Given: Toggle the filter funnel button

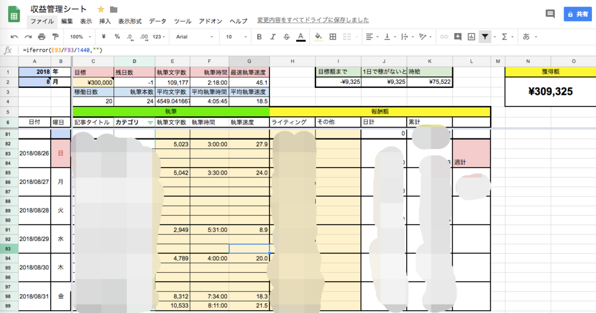Looking at the screenshot, I should pyautogui.click(x=485, y=37).
